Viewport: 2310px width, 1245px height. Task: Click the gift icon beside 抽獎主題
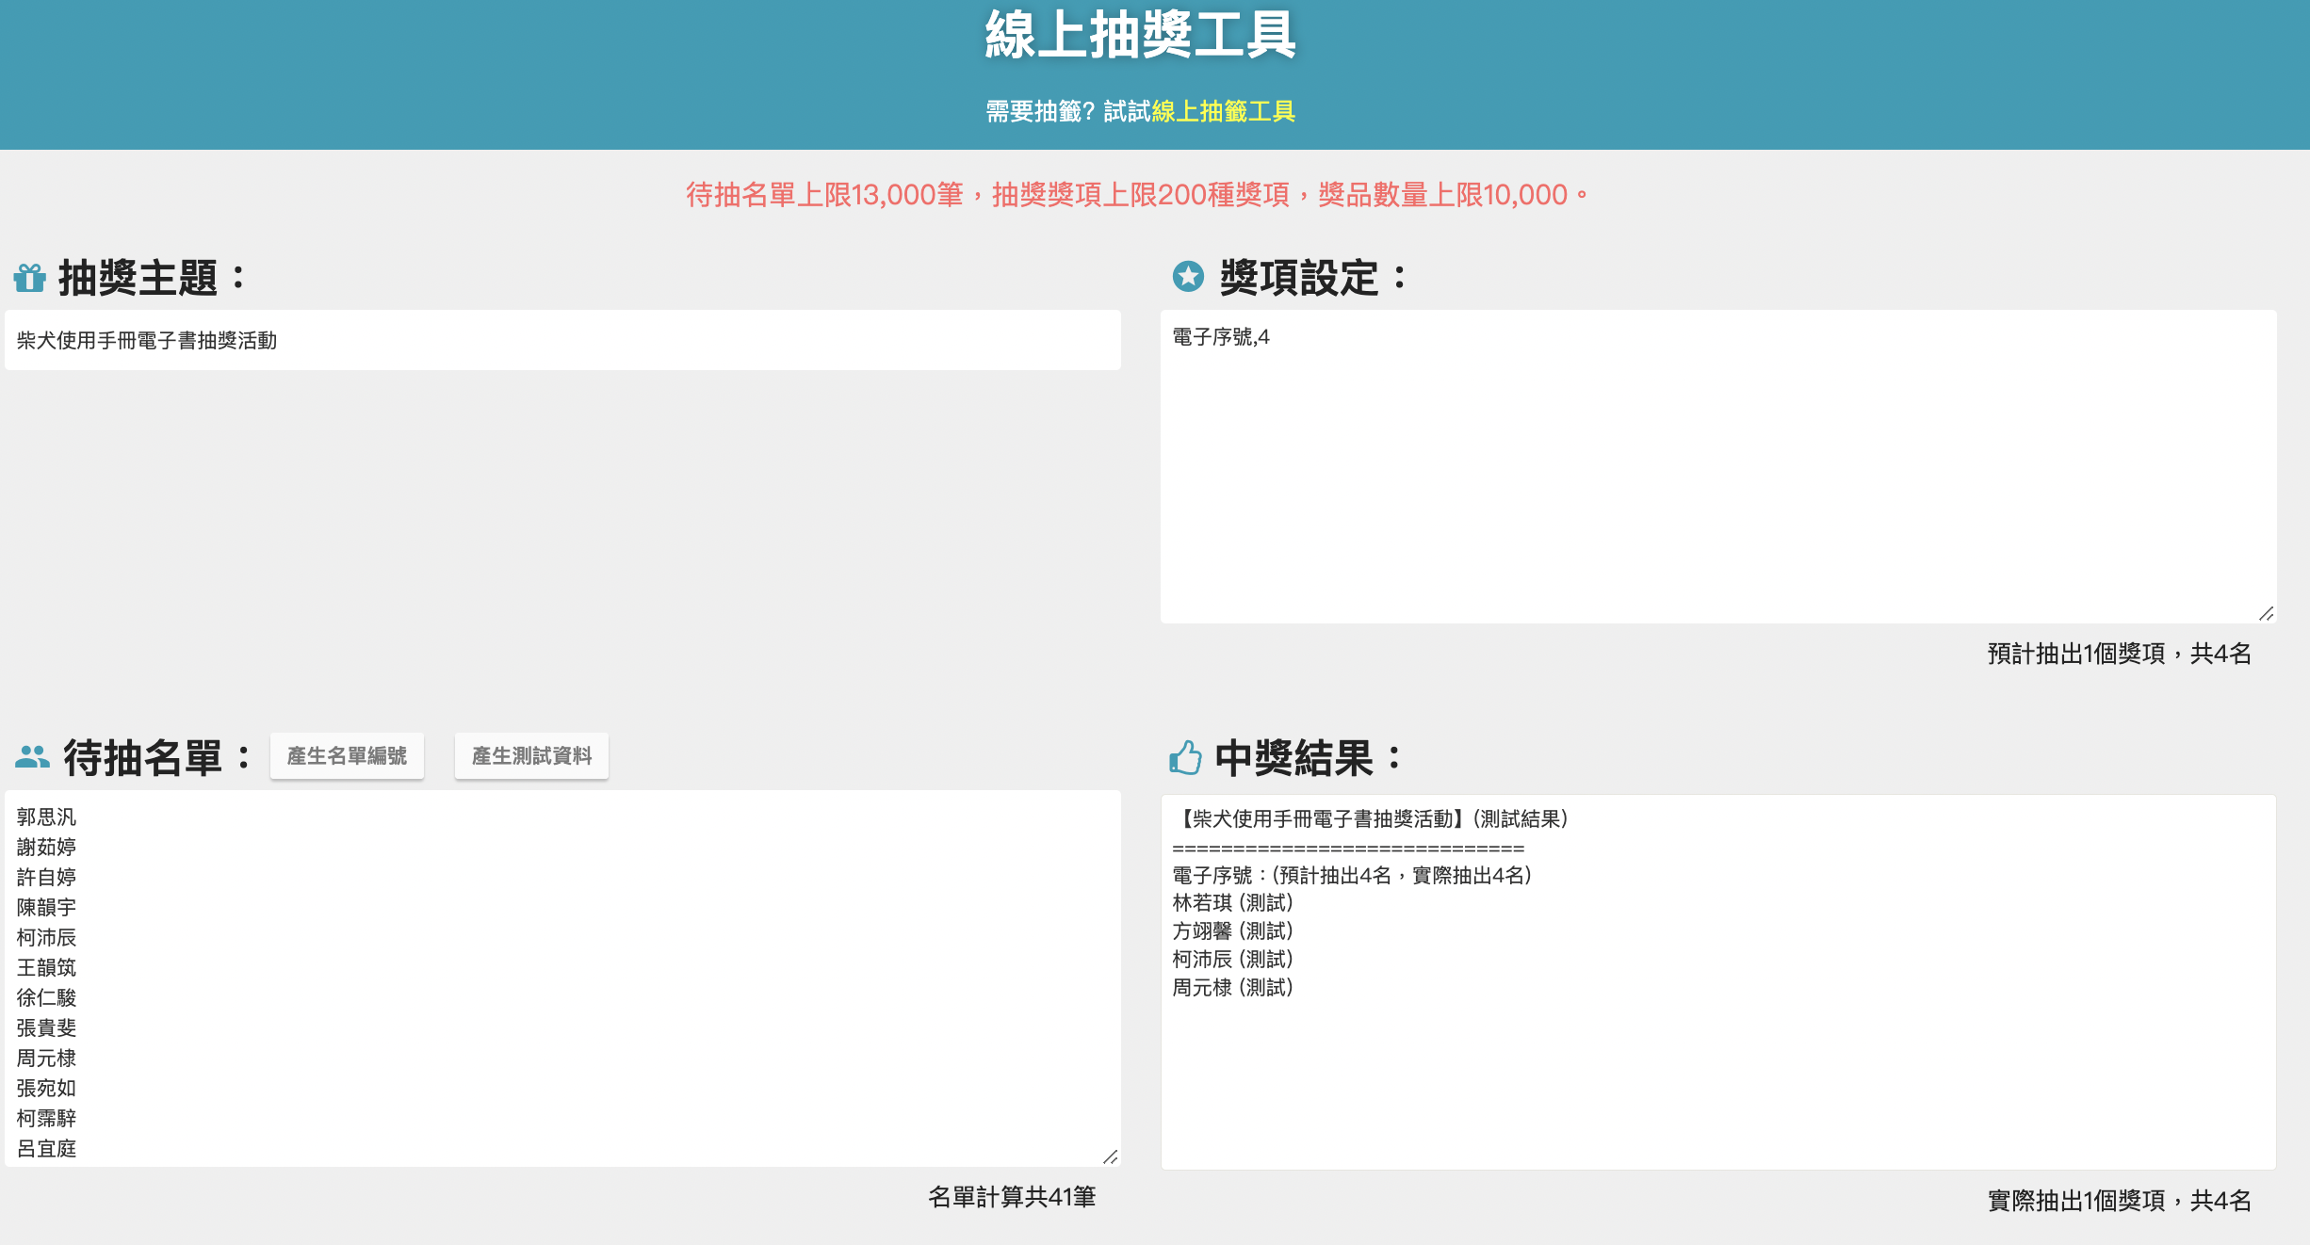point(29,276)
